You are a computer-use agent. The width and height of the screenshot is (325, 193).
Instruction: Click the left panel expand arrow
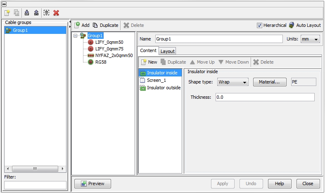pos(70,26)
